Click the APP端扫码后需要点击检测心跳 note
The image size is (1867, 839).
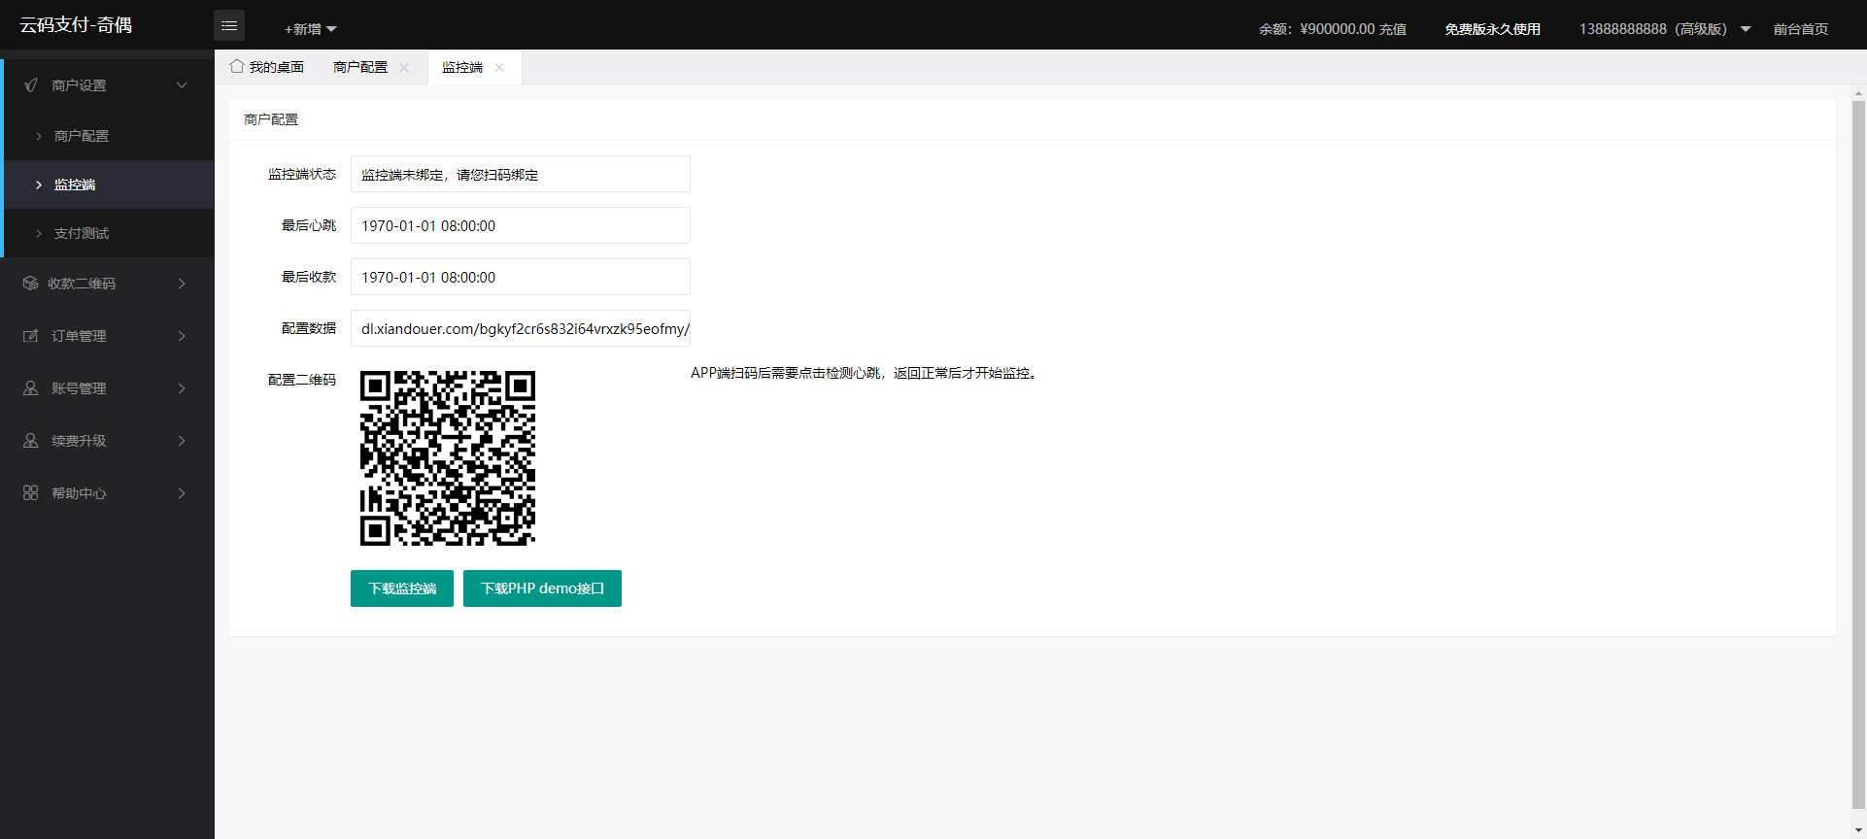tap(864, 373)
